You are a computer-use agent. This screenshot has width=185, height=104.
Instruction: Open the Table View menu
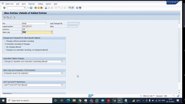click(10, 4)
